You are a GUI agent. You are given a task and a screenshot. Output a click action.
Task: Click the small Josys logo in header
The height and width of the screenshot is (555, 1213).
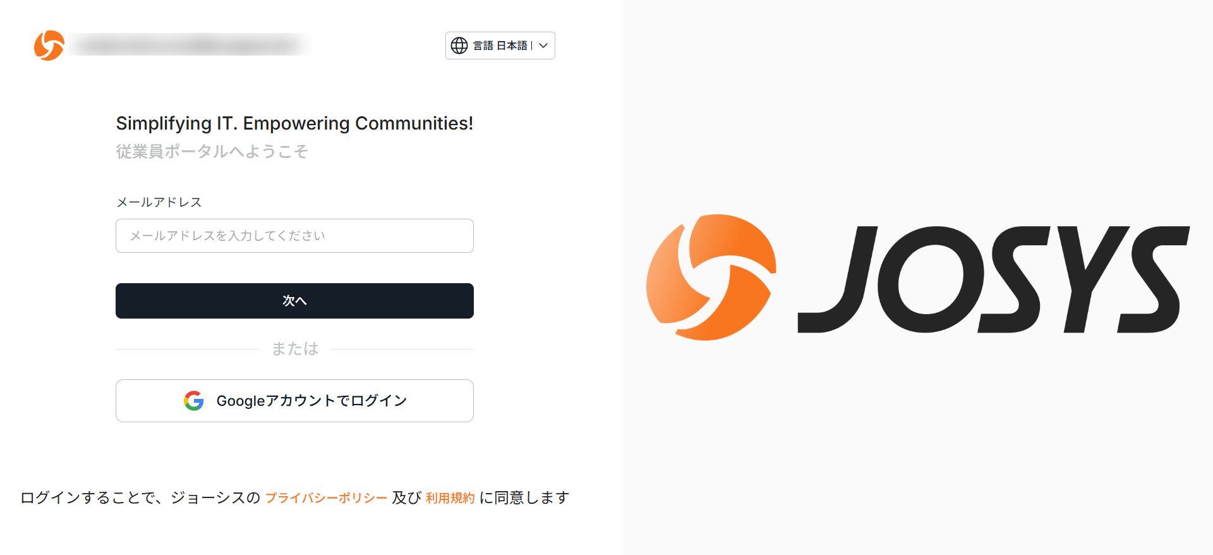coord(49,46)
